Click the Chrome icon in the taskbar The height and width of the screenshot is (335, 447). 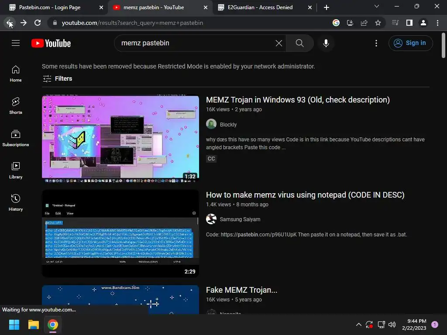[53, 325]
